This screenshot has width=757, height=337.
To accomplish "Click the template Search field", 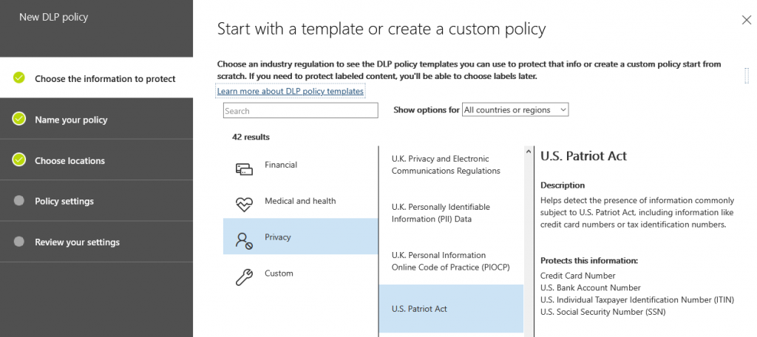I will tap(300, 111).
